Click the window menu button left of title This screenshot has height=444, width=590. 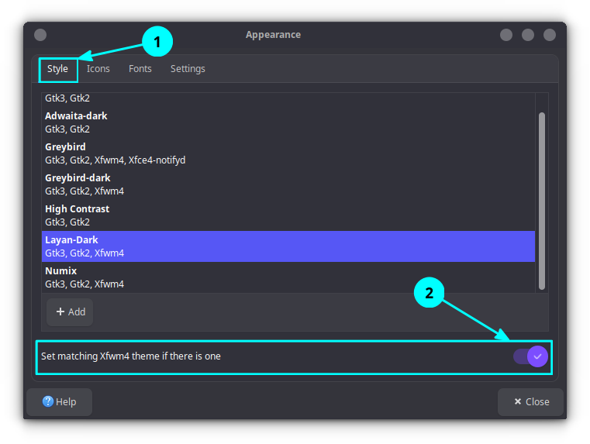pyautogui.click(x=40, y=35)
